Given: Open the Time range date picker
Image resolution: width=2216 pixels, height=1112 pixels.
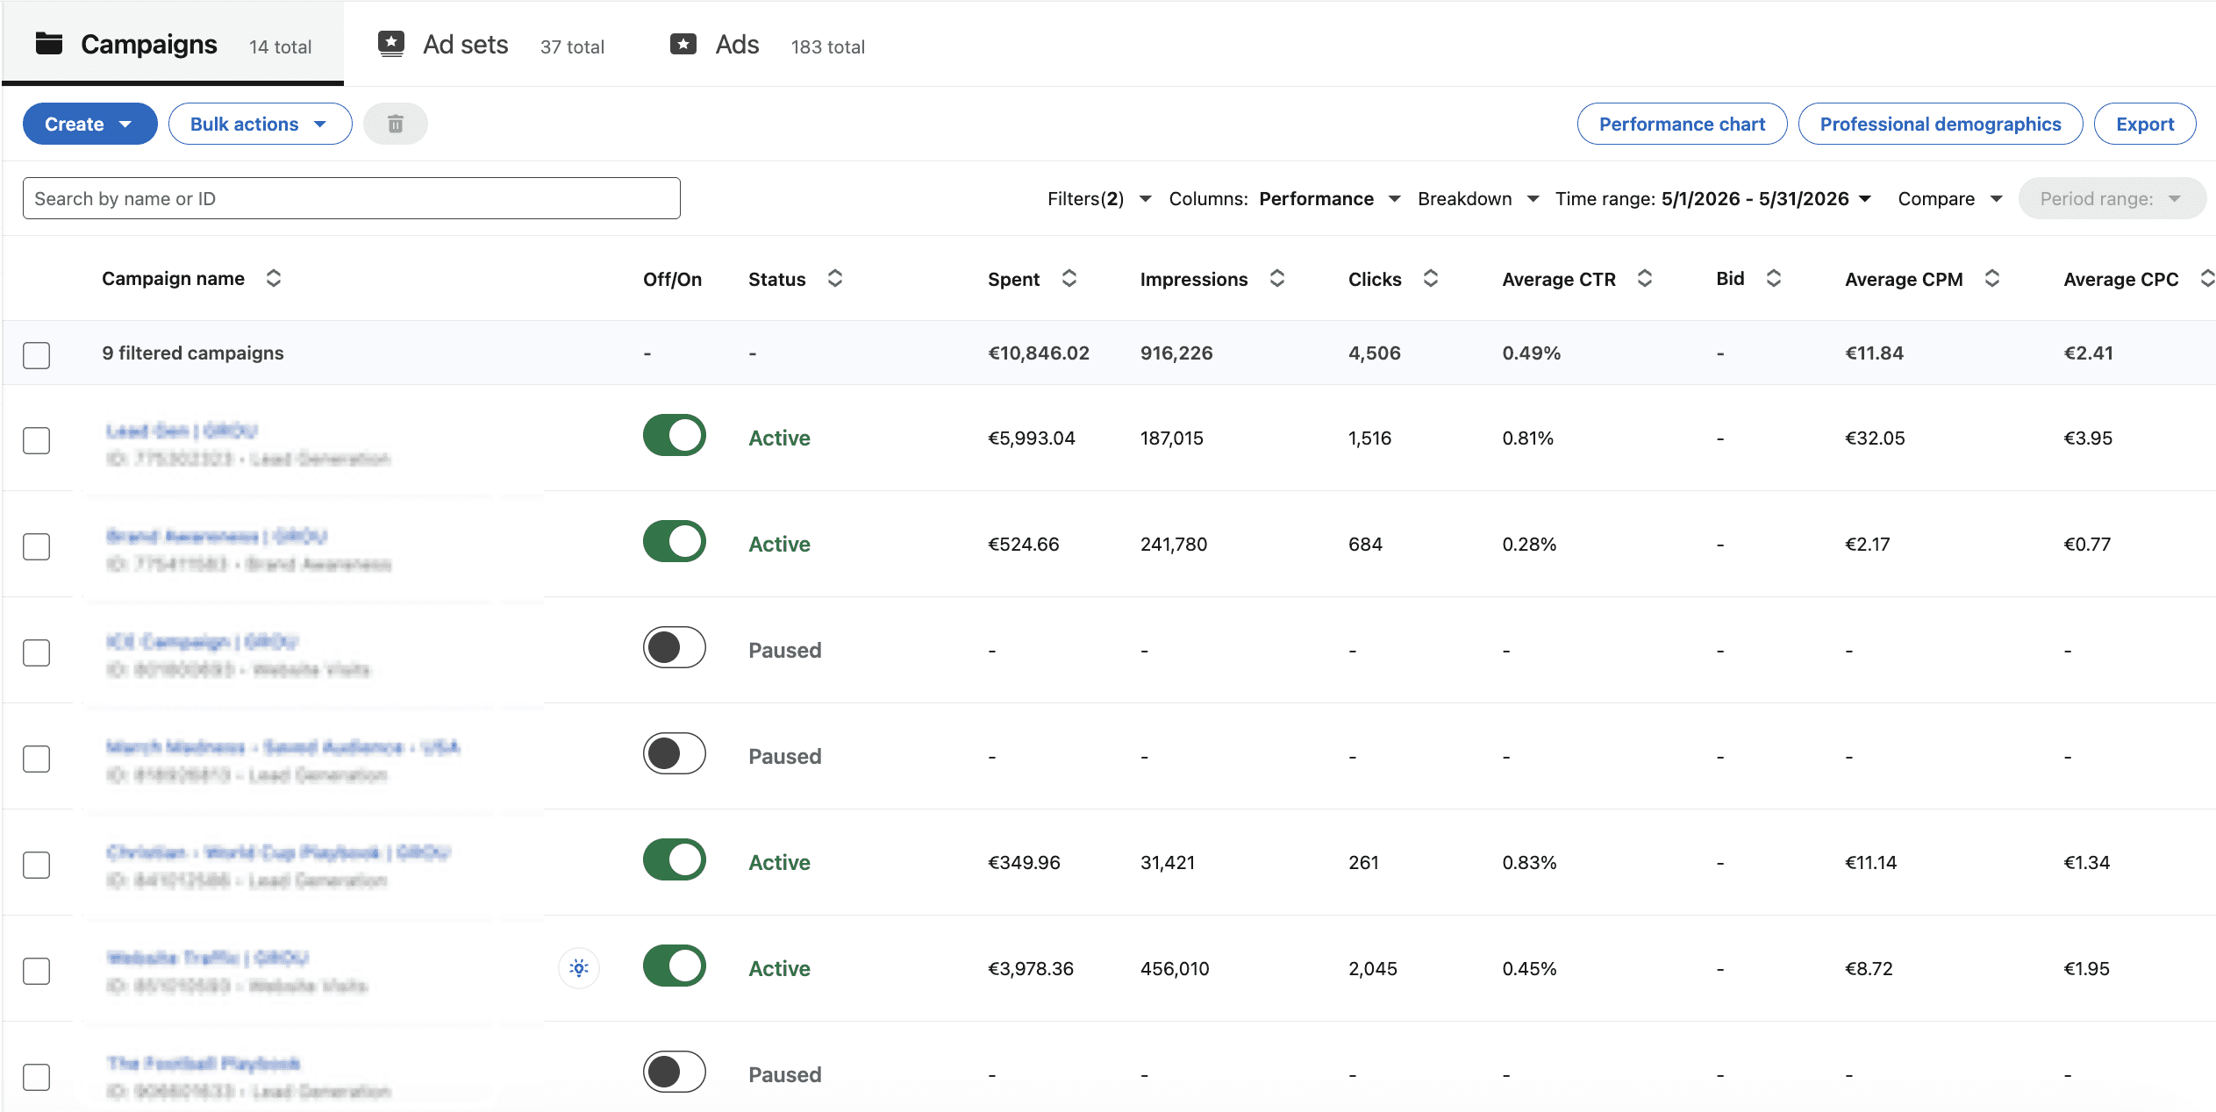Looking at the screenshot, I should (1713, 199).
